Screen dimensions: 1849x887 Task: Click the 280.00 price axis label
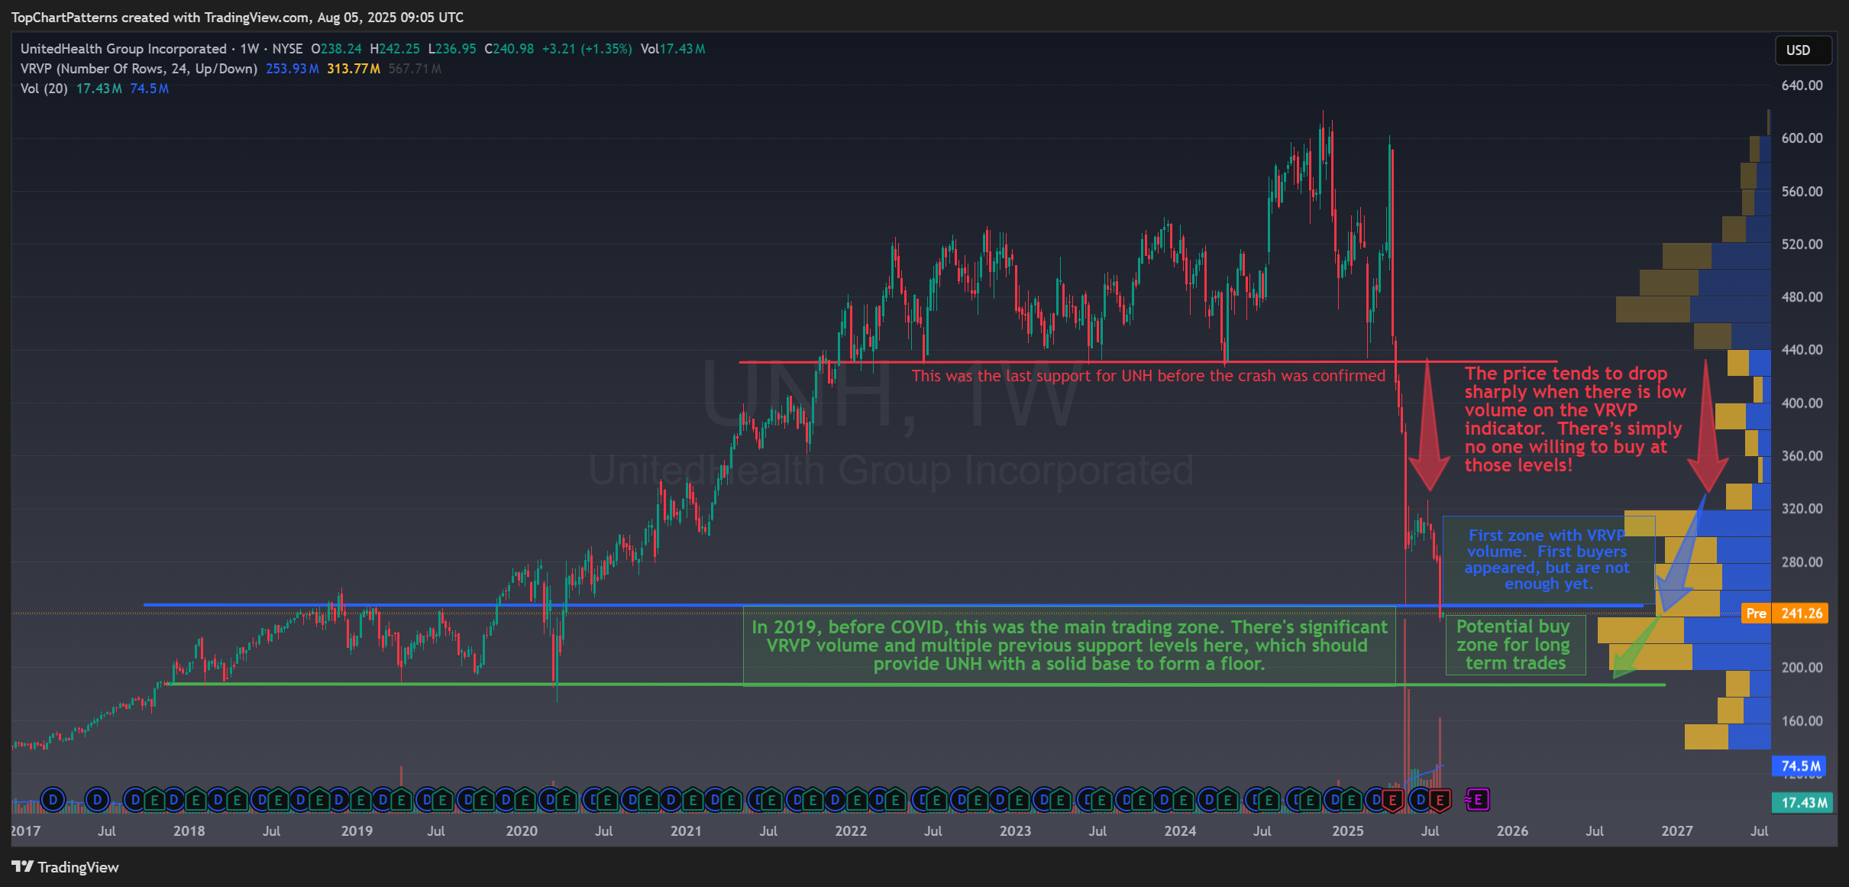pyautogui.click(x=1802, y=562)
